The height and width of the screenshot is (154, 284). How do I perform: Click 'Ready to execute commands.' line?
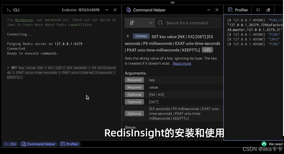pyautogui.click(x=33, y=53)
